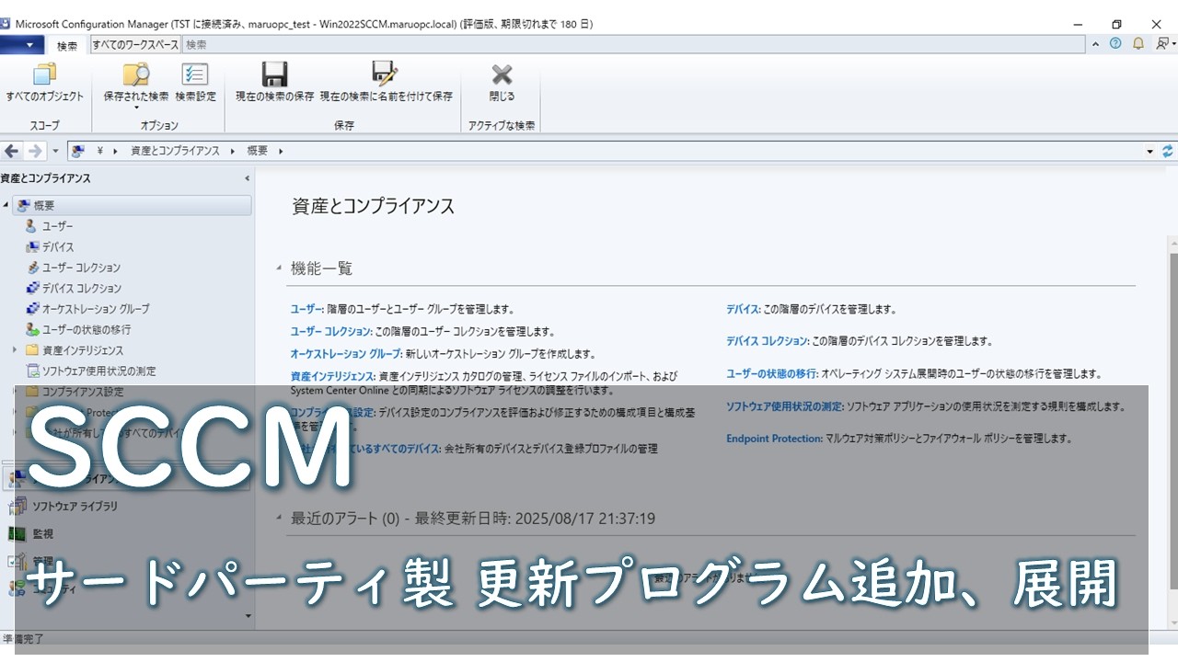The width and height of the screenshot is (1178, 662).
Task: Click 現在の検索の保存 floppy icon
Action: [x=274, y=75]
